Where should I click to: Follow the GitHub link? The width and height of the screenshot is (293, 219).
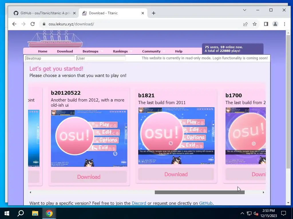206,203
